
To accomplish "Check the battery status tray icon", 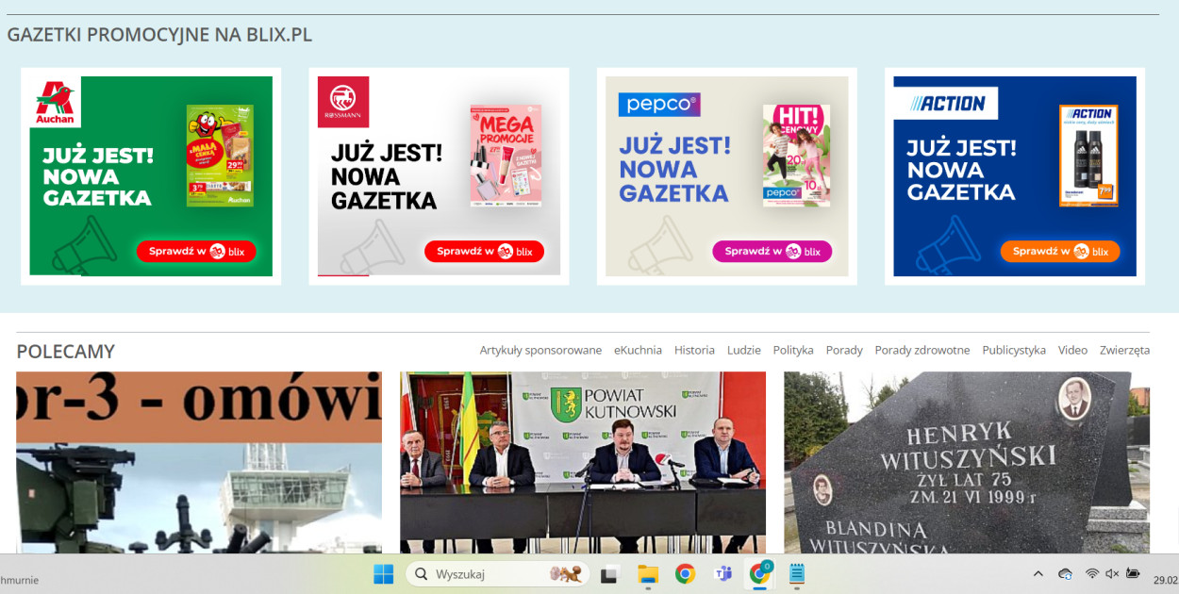I will coord(1133,574).
